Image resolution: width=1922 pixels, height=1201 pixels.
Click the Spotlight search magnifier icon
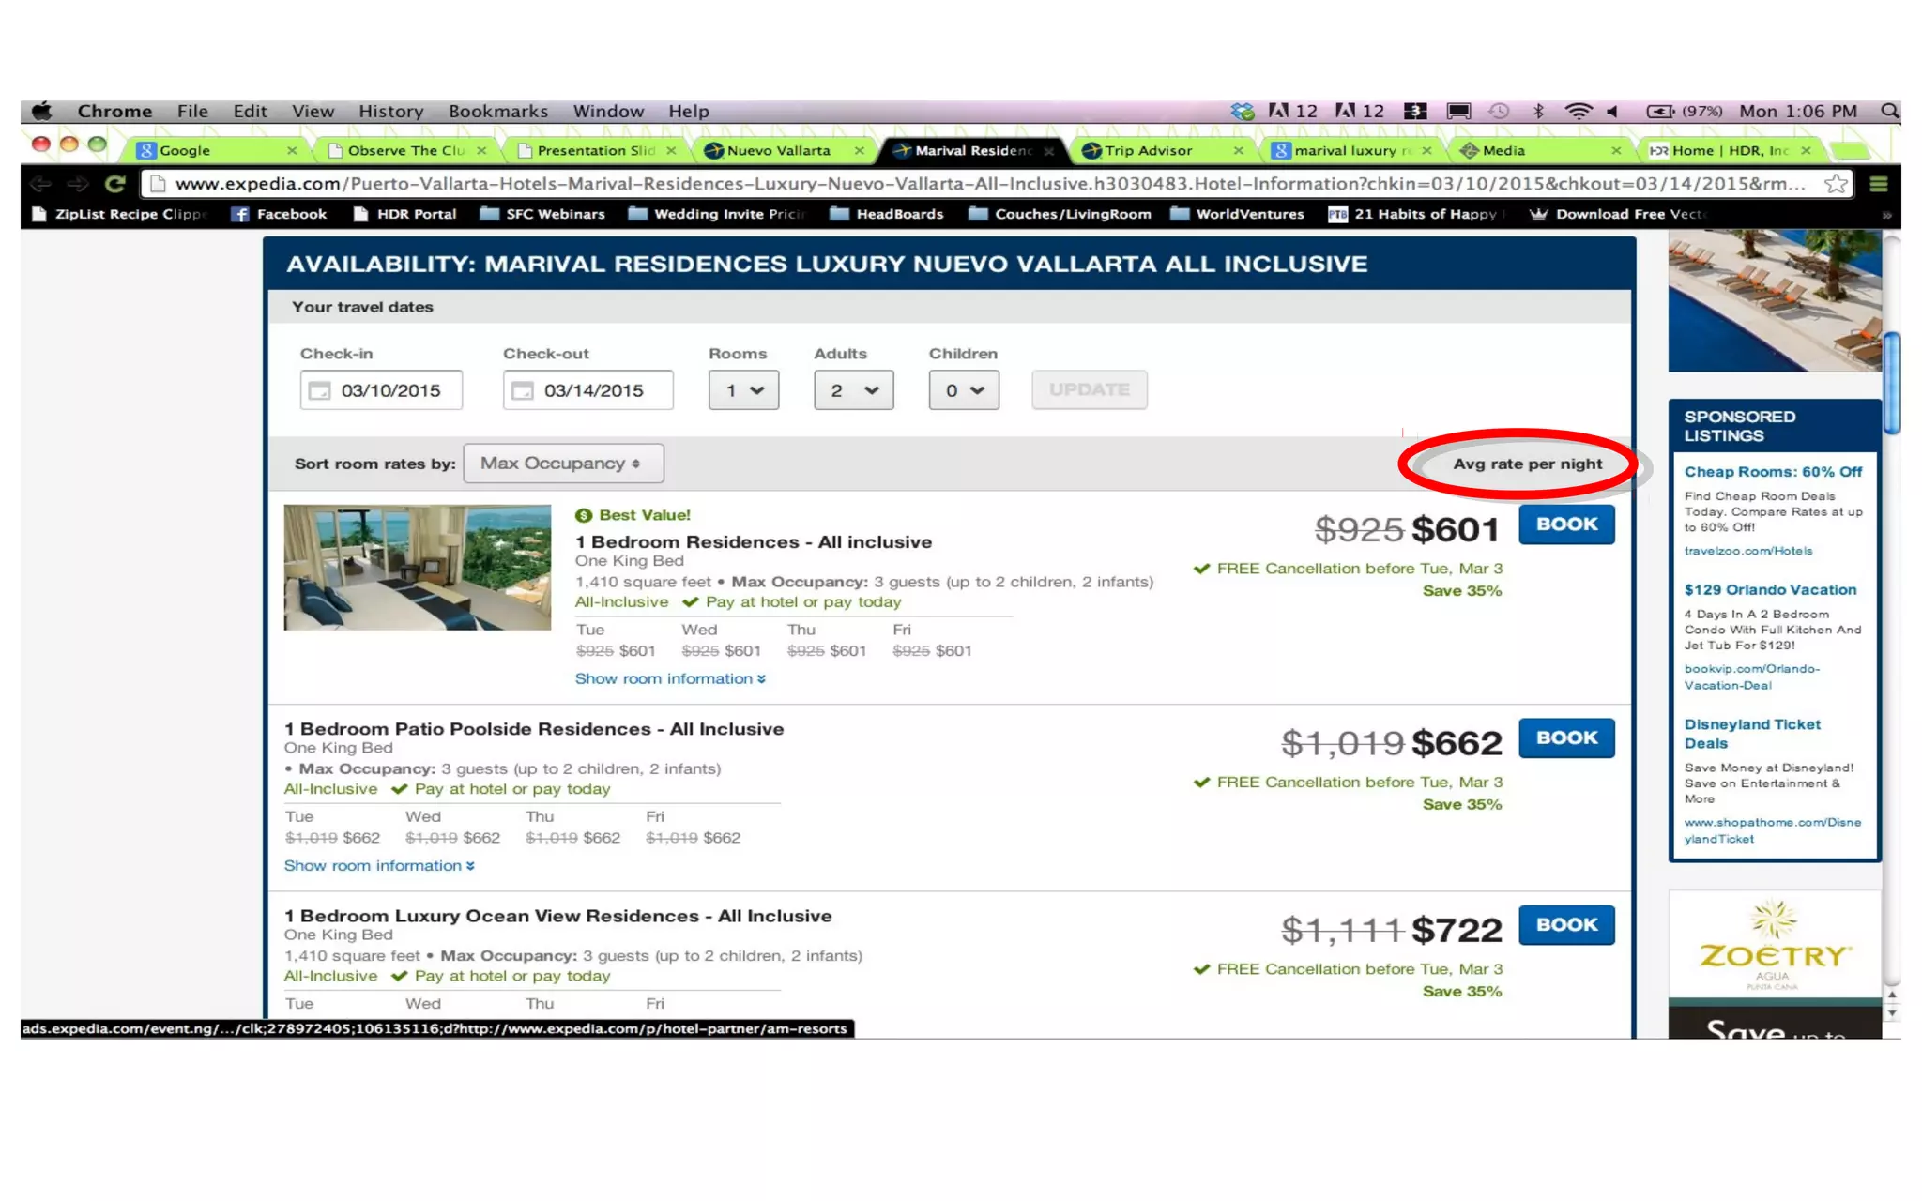(1889, 111)
